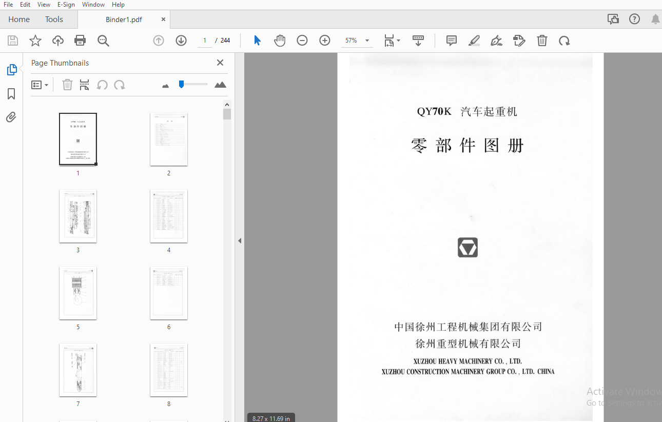
Task: Open the Edit menu
Action: tap(25, 5)
